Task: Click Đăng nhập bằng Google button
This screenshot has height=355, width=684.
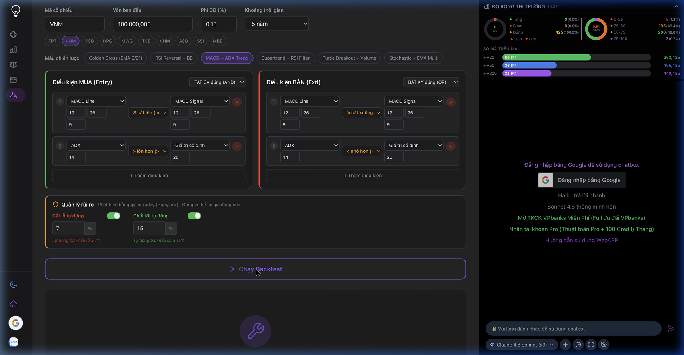Action: (582, 180)
